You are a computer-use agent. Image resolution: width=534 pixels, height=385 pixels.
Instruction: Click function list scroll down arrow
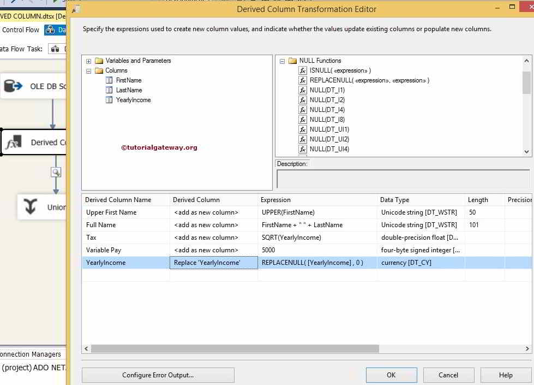(526, 152)
